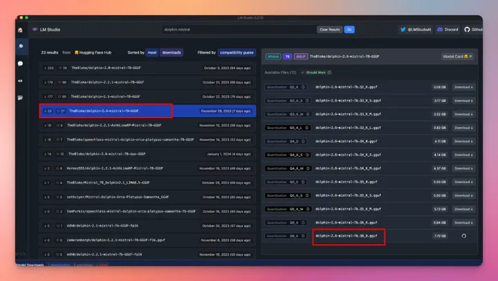Click the dolphin mistral search field

pos(238,30)
